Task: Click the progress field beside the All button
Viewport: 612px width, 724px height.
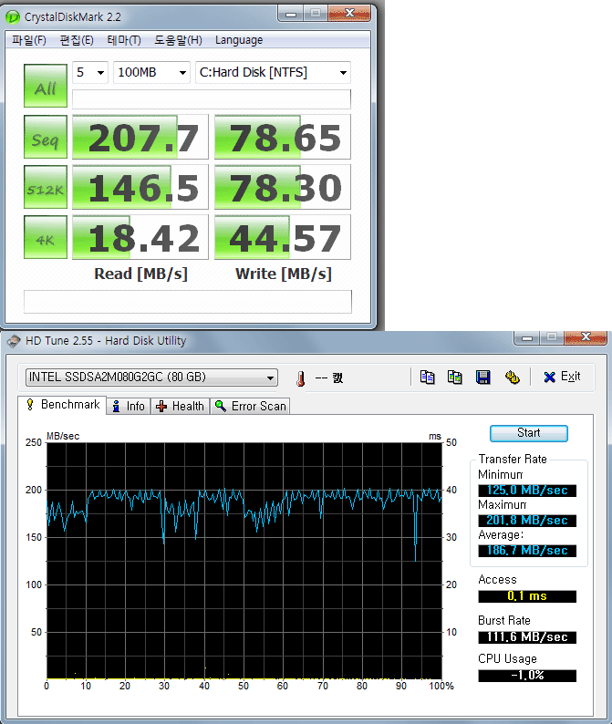Action: pyautogui.click(x=212, y=98)
